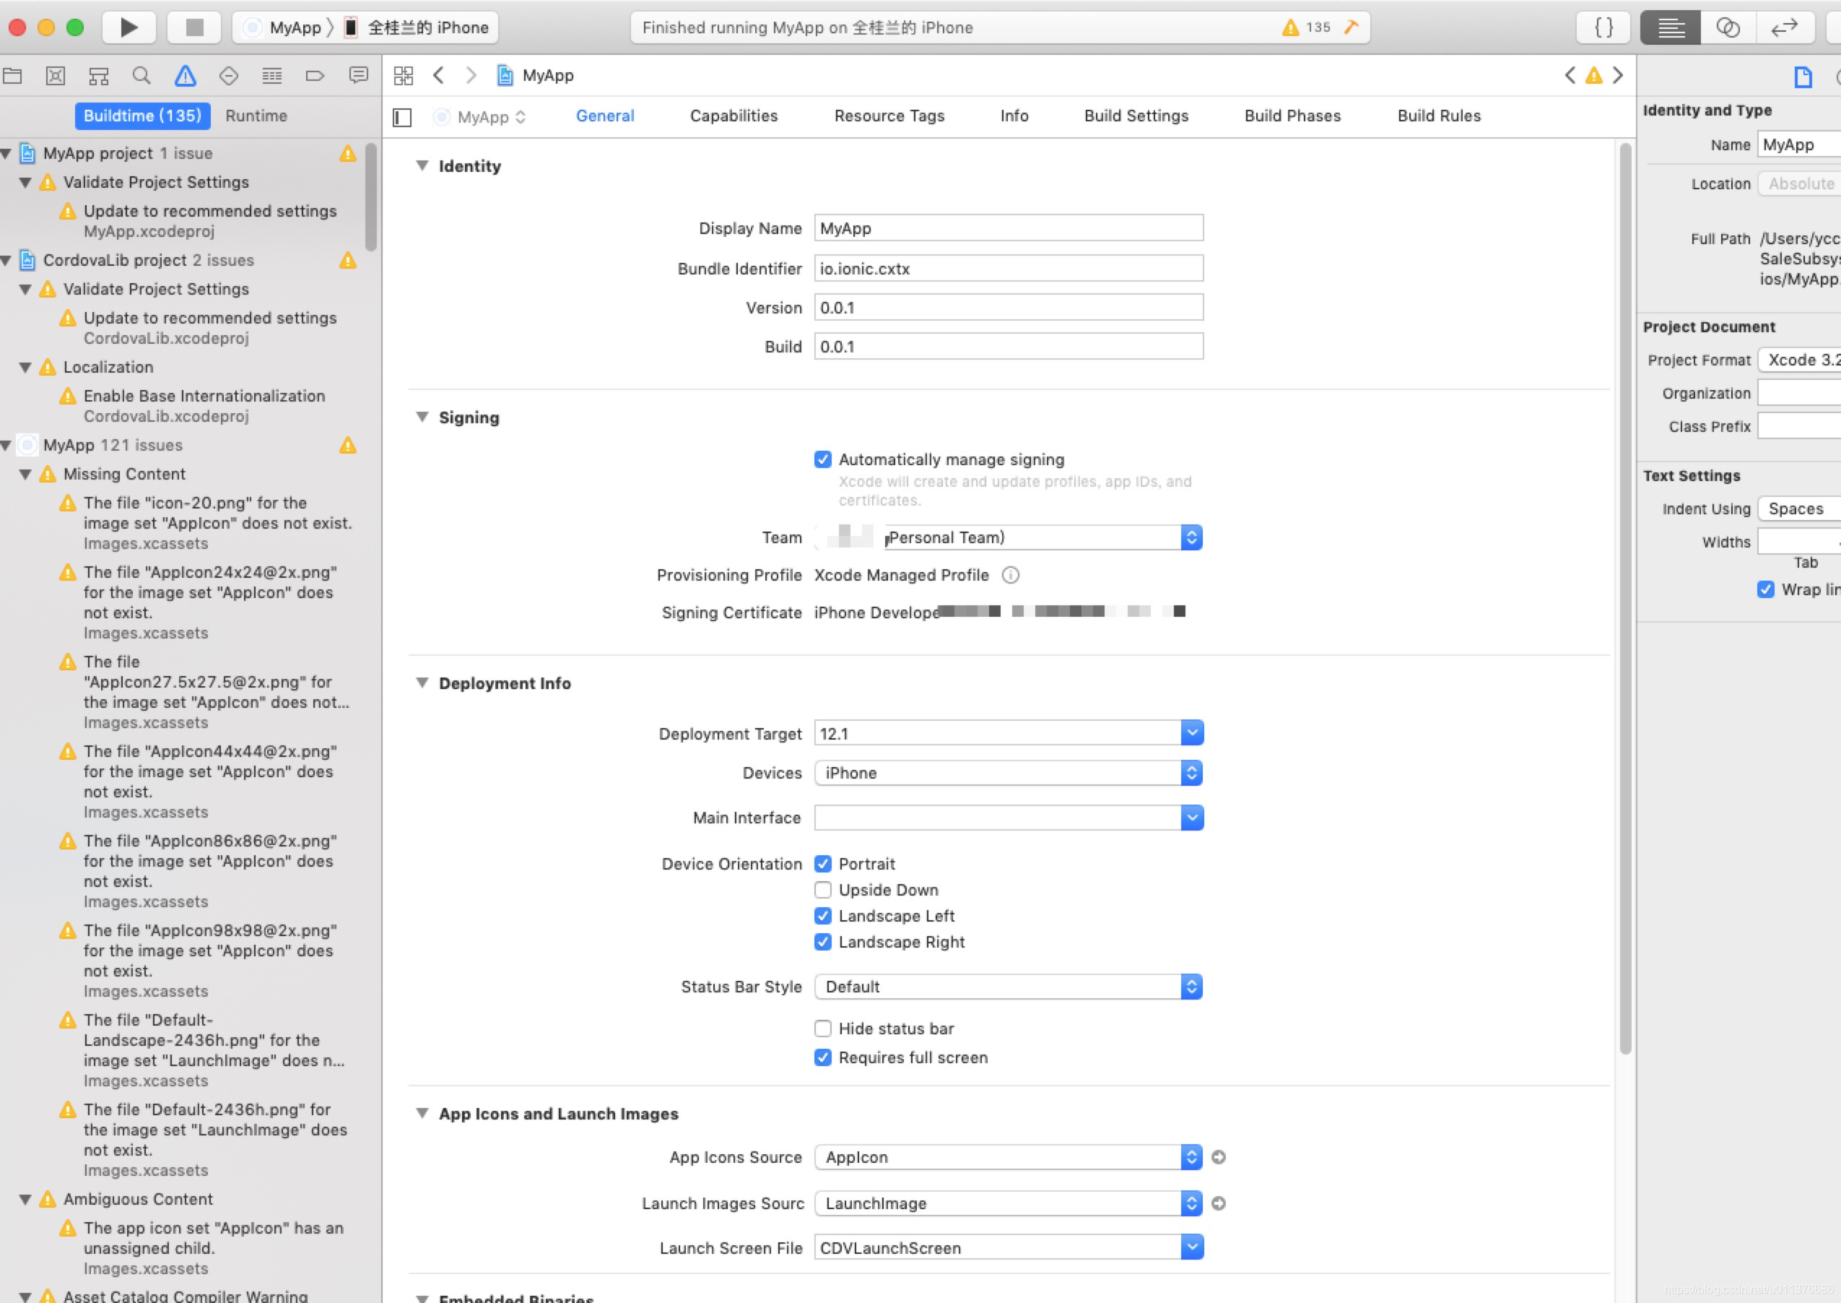The height and width of the screenshot is (1303, 1841).
Task: Open the Team dropdown
Action: [1009, 537]
